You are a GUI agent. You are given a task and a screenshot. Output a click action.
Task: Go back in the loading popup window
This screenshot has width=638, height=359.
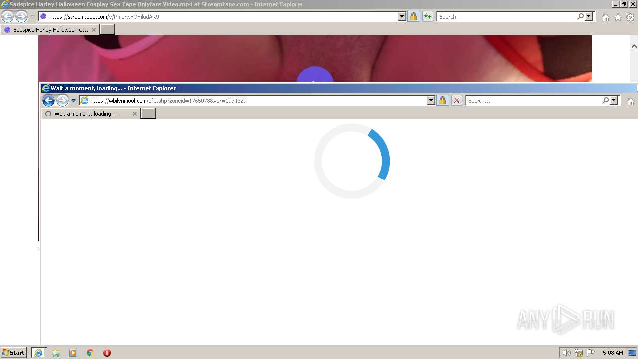(x=48, y=101)
